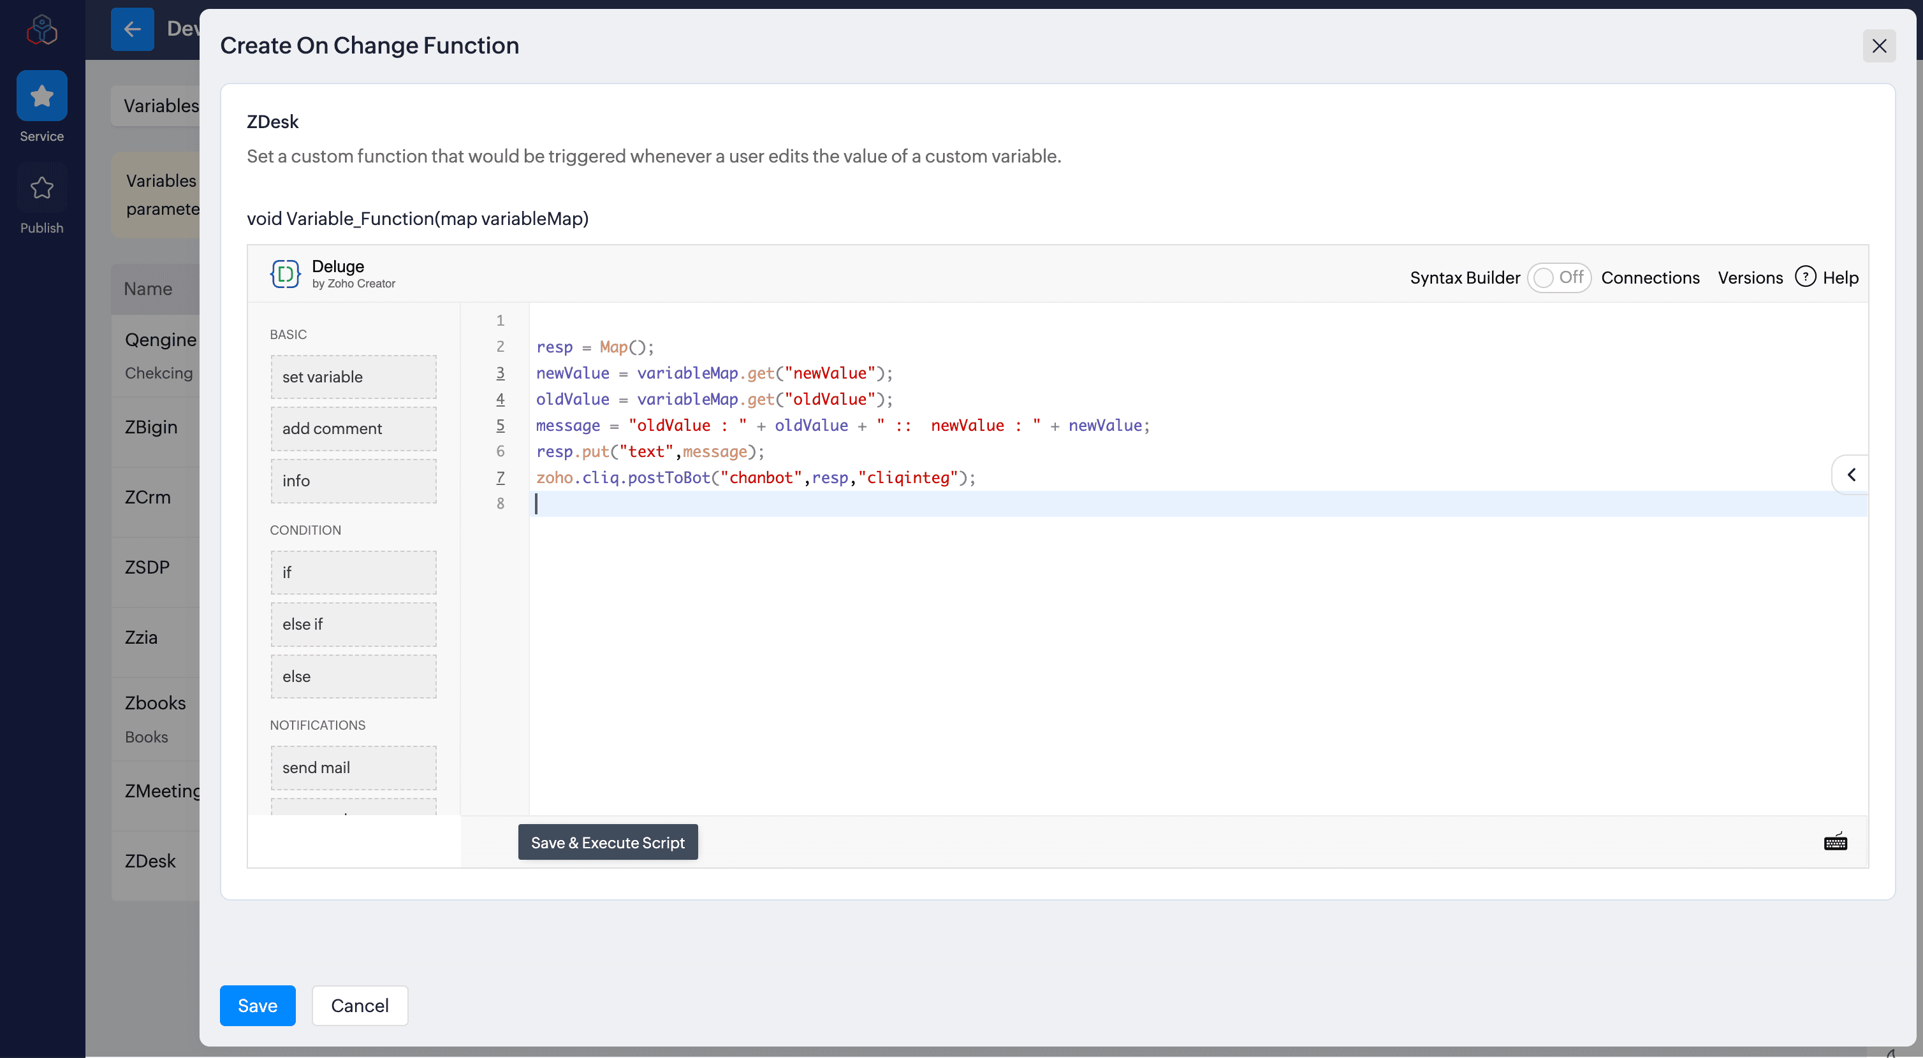Insert the else if condition block
The width and height of the screenshot is (1923, 1058).
tap(353, 624)
